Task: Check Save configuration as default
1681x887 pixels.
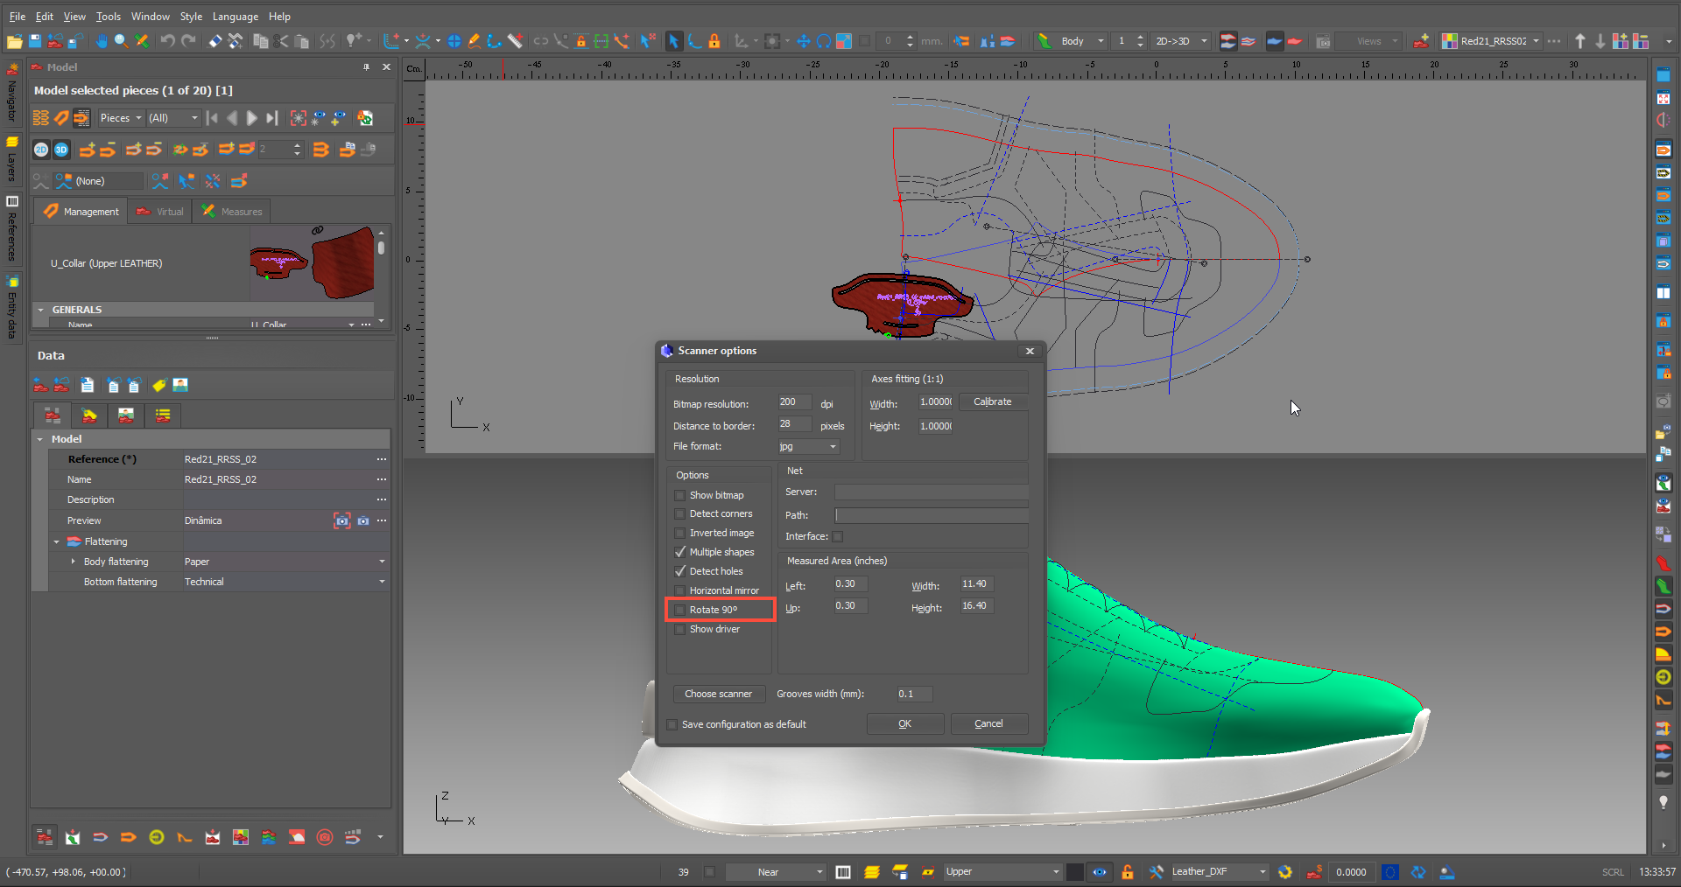Action: 672,724
